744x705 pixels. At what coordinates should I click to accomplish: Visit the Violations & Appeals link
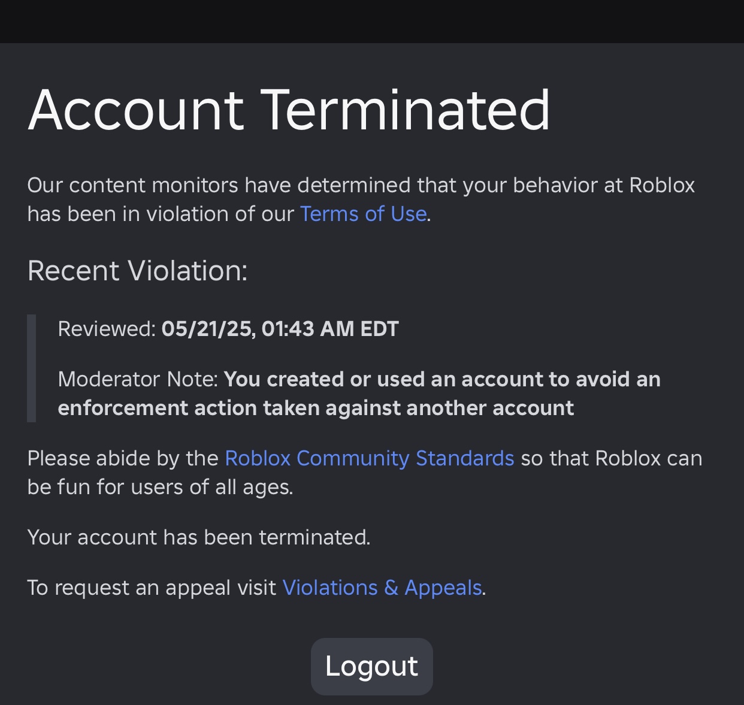pyautogui.click(x=382, y=588)
